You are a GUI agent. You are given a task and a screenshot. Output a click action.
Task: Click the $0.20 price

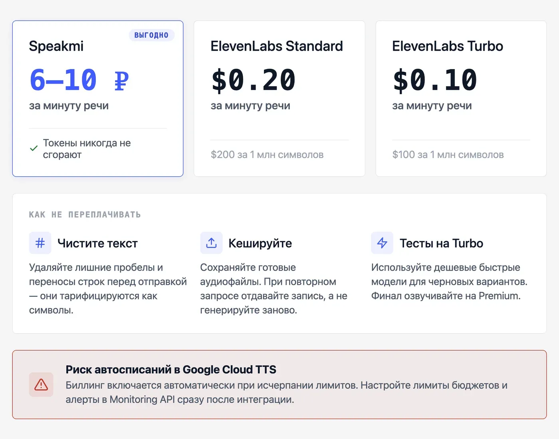(x=253, y=80)
